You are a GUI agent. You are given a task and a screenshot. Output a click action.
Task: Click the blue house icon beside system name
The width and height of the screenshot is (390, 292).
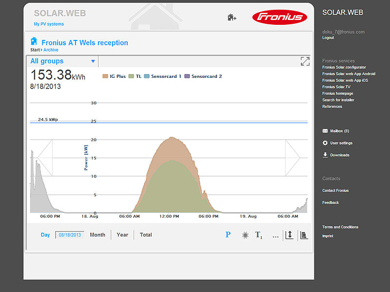[x=34, y=41]
